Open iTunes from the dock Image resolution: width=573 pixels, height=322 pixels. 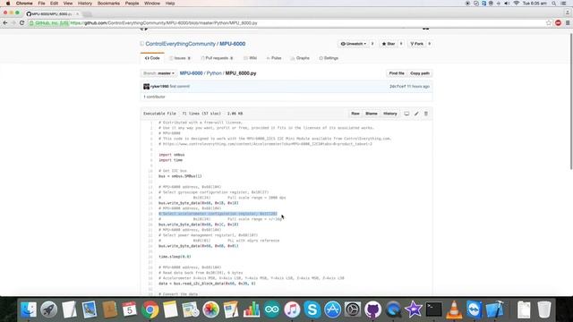click(292, 309)
